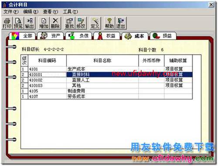
Task: Click account code 410101
Action: click(47, 75)
